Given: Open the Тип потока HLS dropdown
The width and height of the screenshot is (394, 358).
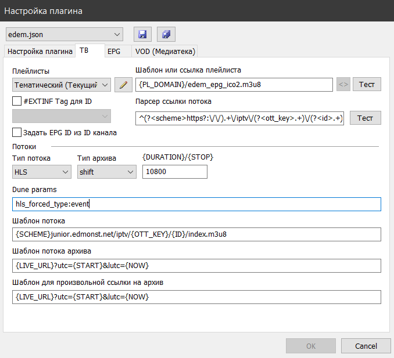Looking at the screenshot, I should 42,172.
